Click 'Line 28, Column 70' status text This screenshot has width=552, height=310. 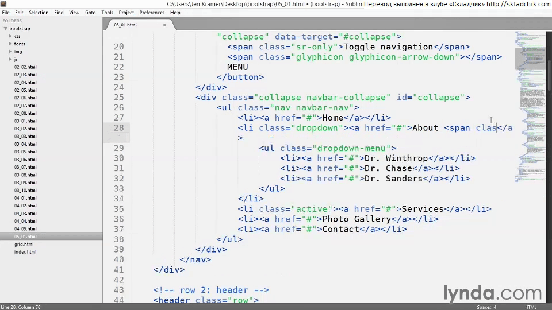21,307
